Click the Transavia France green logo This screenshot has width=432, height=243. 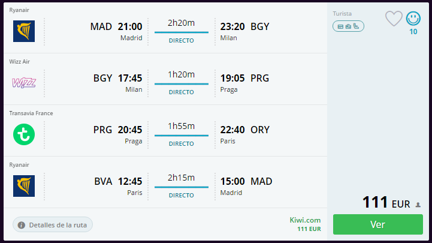pyautogui.click(x=24, y=134)
